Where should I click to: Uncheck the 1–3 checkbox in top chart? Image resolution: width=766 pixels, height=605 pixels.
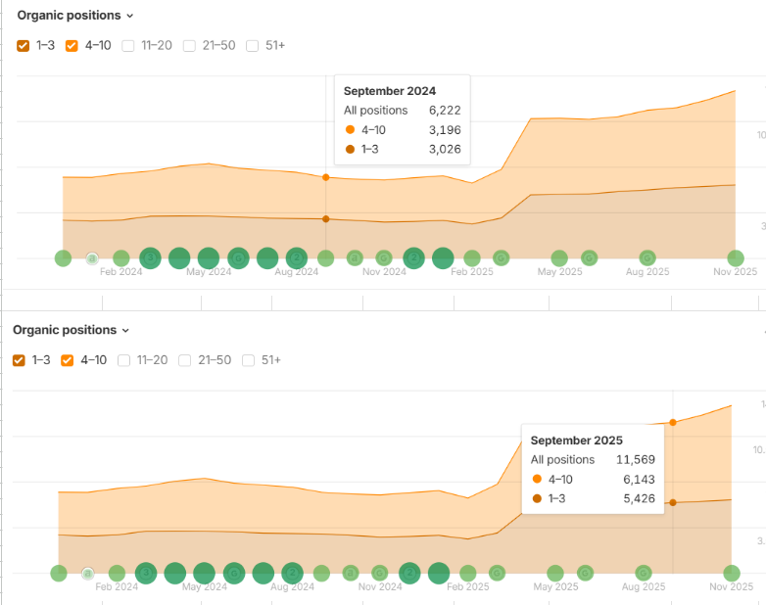23,45
